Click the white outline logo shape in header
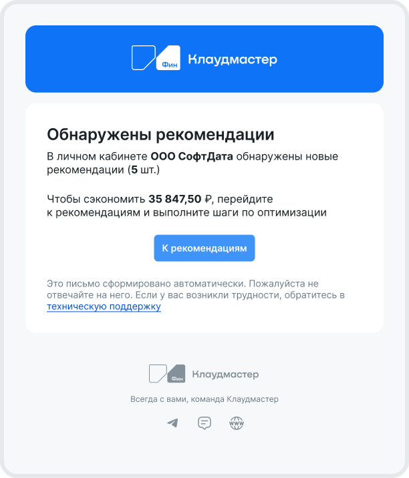This screenshot has width=409, height=478. click(x=144, y=57)
